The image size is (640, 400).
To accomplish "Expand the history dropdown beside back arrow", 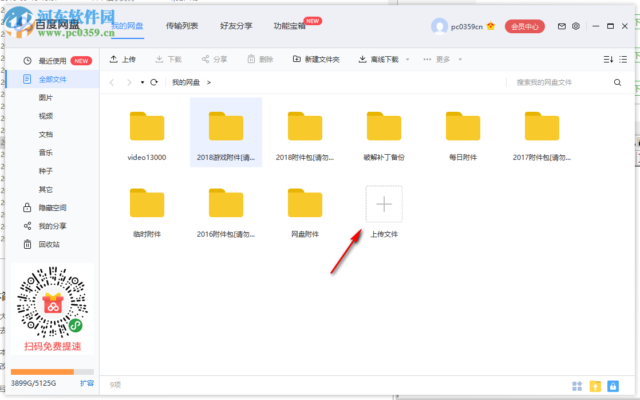I will point(141,83).
